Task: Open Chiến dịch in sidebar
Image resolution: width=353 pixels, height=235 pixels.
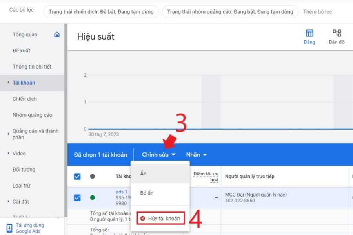Action: tap(25, 99)
